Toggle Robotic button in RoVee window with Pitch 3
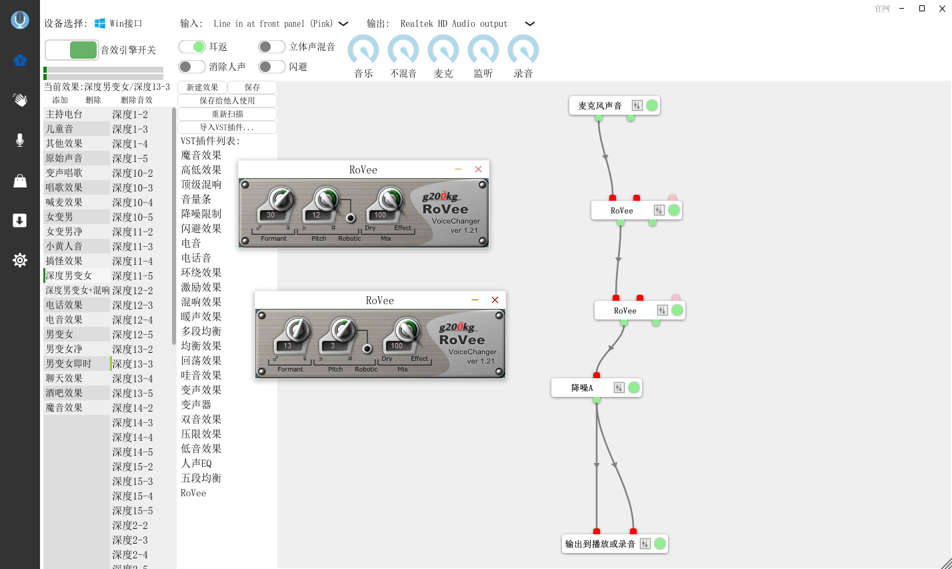The image size is (952, 569). pyautogui.click(x=367, y=349)
